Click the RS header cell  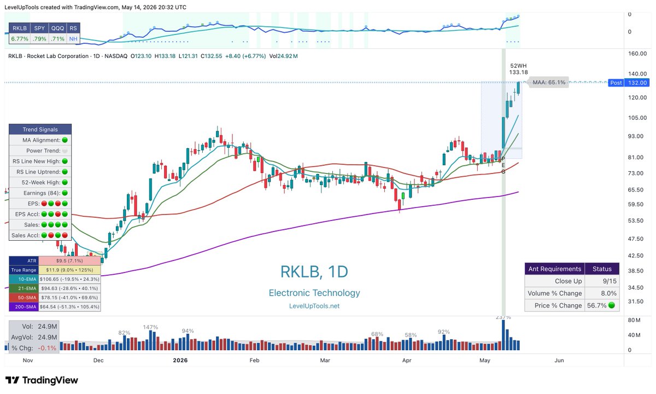(x=73, y=27)
